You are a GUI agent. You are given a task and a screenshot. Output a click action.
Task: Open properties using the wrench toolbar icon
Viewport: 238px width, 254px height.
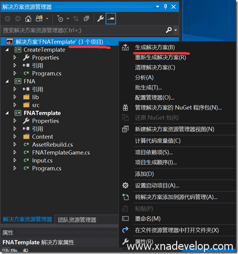(x=100, y=18)
